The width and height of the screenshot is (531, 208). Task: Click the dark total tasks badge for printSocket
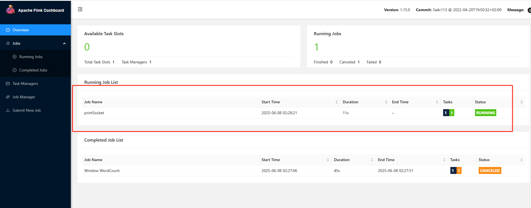pos(446,113)
